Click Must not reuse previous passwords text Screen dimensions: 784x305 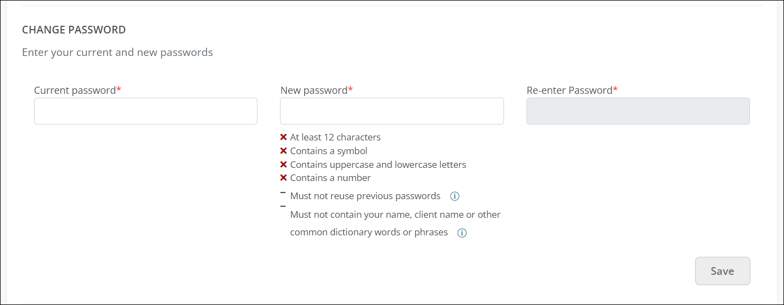365,196
